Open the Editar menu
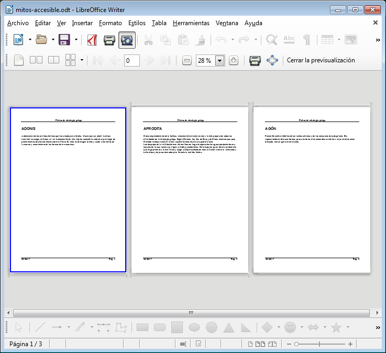 click(x=43, y=23)
